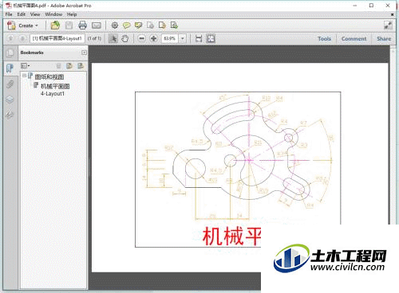Click the export page icon with orange arrow
Viewport: 399px width, 293px height.
(x=162, y=25)
